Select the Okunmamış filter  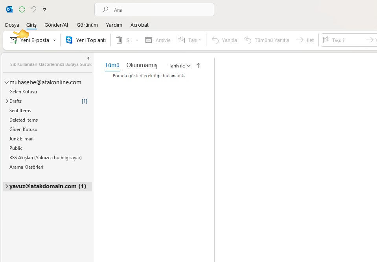tap(142, 65)
